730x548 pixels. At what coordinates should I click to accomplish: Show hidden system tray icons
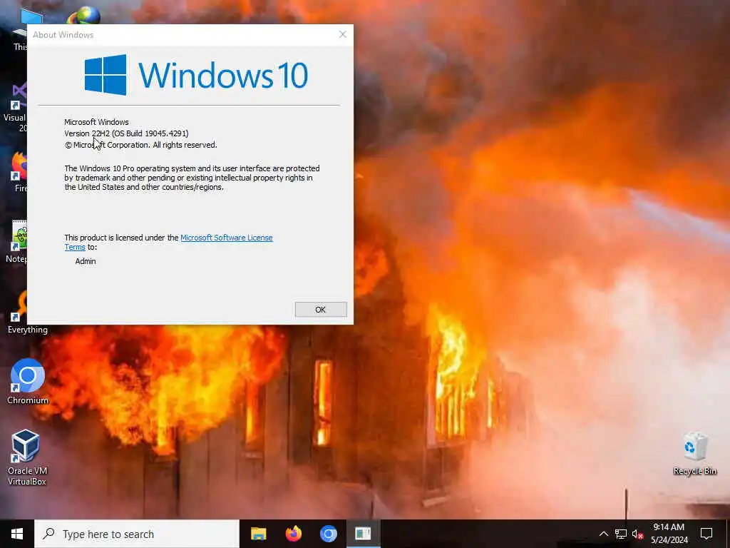coord(603,534)
